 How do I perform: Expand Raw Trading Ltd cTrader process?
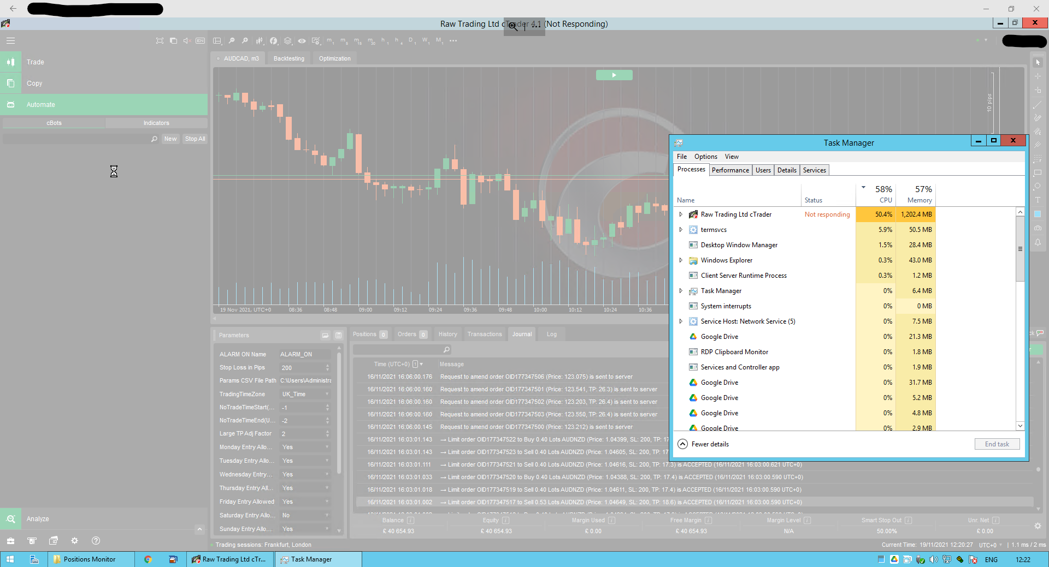[681, 214]
